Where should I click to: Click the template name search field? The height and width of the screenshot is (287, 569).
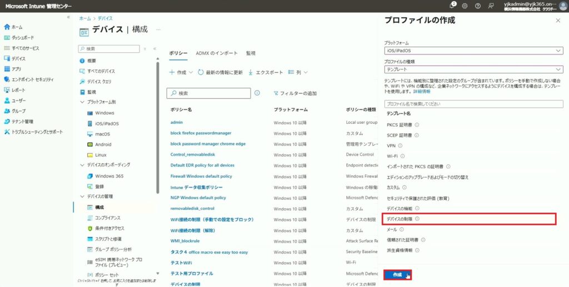click(473, 104)
